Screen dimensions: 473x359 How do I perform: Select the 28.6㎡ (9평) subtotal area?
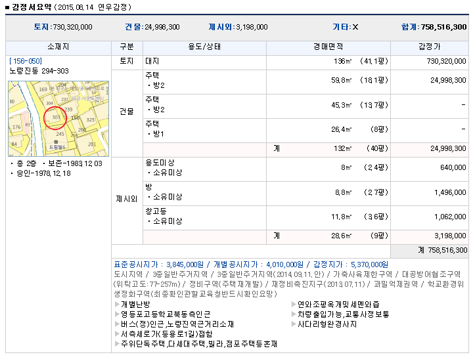click(328, 237)
